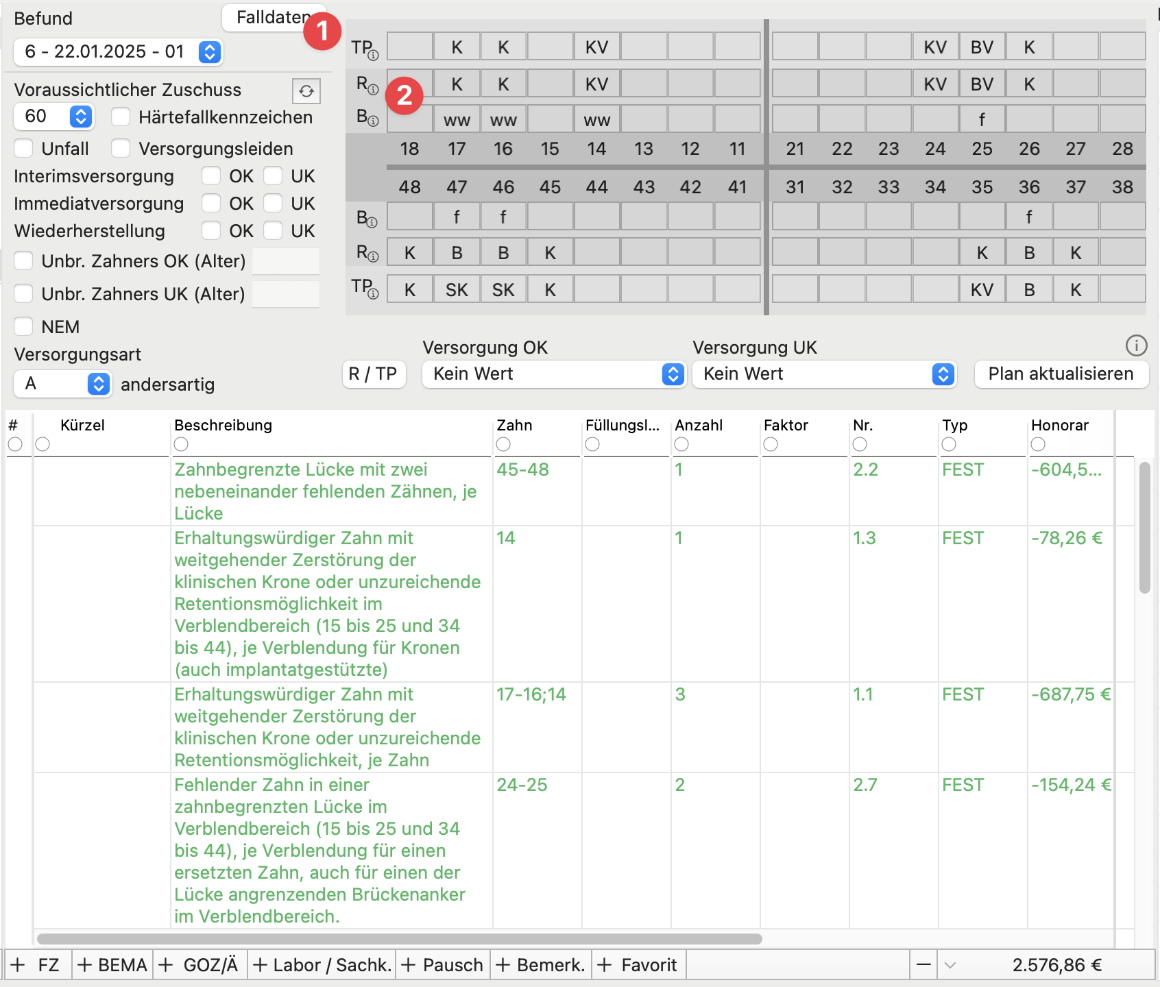Open Zuschuss percentage dropdown showing 60

(53, 117)
